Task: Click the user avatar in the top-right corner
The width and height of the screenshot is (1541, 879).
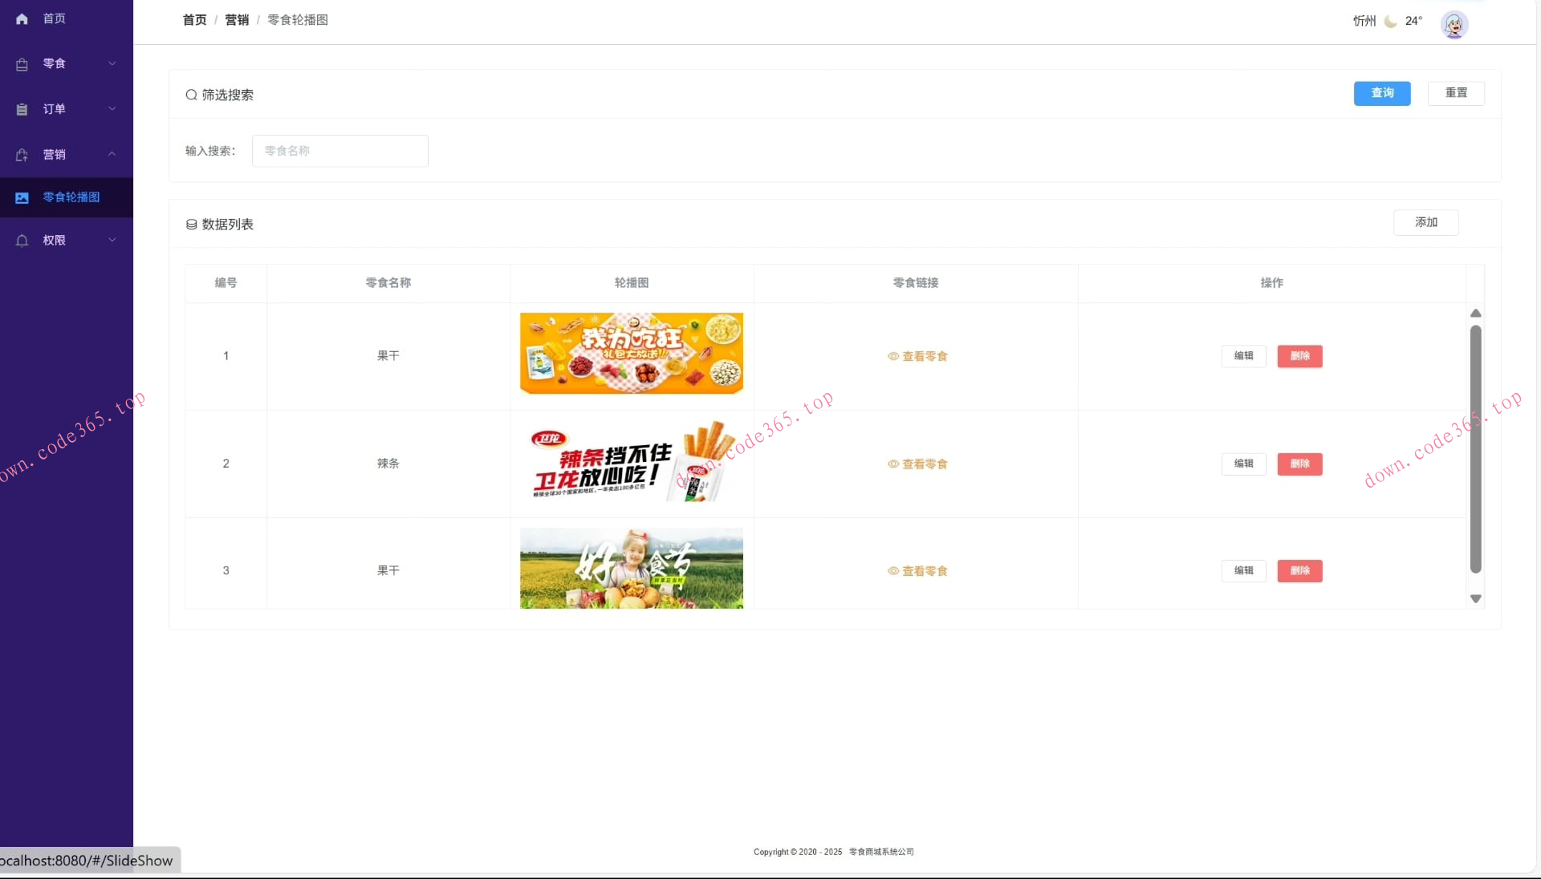Action: click(x=1454, y=24)
